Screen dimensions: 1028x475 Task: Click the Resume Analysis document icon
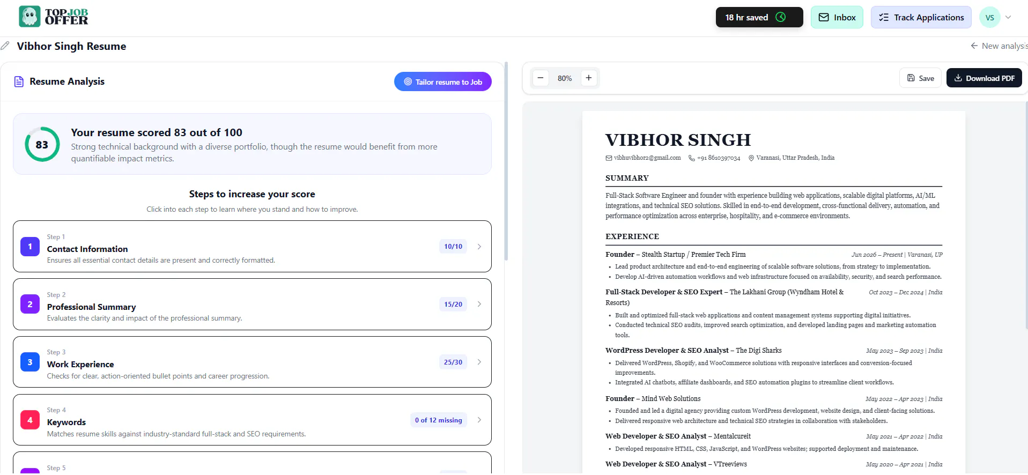[x=19, y=81]
